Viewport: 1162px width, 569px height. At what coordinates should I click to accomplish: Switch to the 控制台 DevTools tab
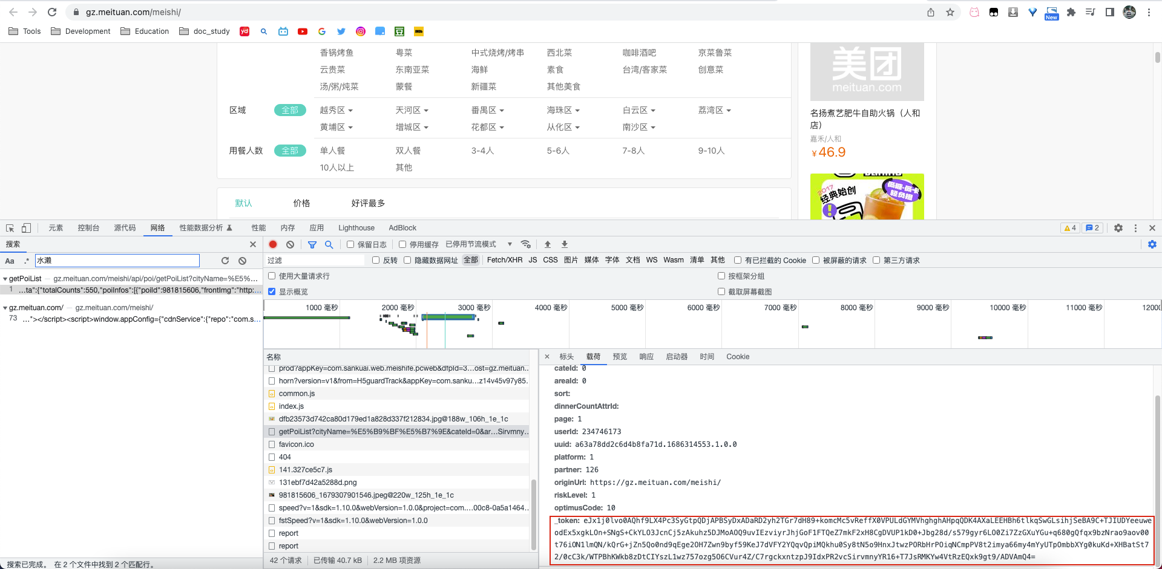click(x=88, y=228)
